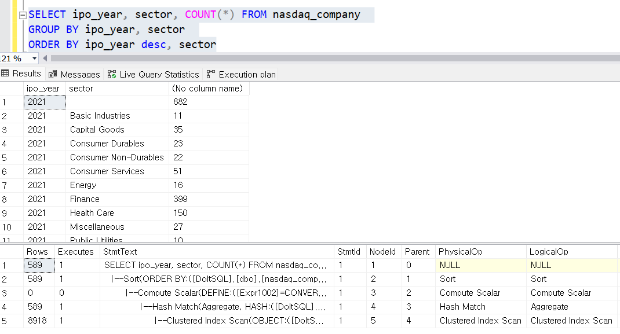Collapse the SELECT query code block
This screenshot has width=620, height=334.
click(x=23, y=15)
